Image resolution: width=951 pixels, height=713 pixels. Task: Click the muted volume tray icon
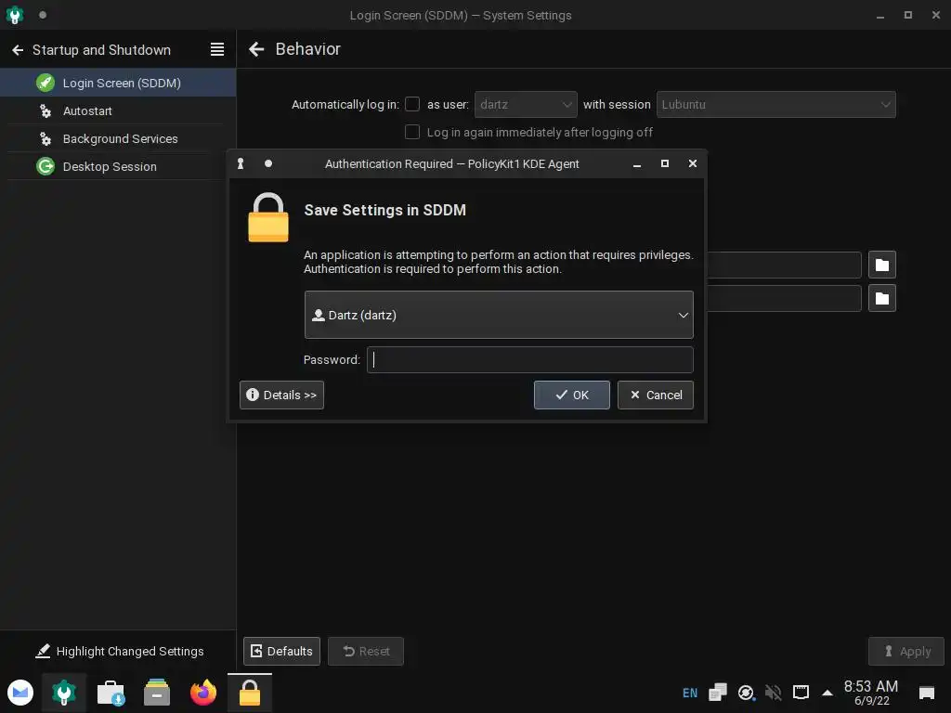pyautogui.click(x=774, y=693)
